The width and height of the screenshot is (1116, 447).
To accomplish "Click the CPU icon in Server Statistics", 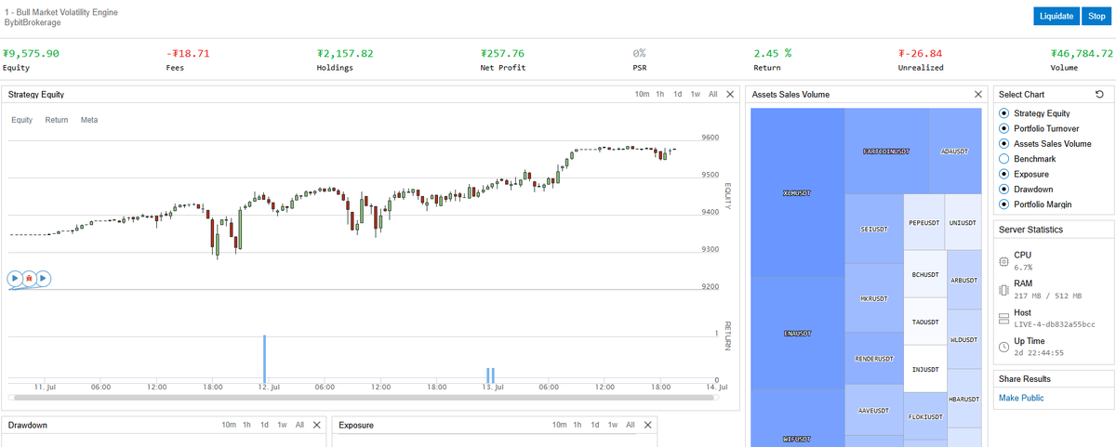I will pyautogui.click(x=1003, y=260).
